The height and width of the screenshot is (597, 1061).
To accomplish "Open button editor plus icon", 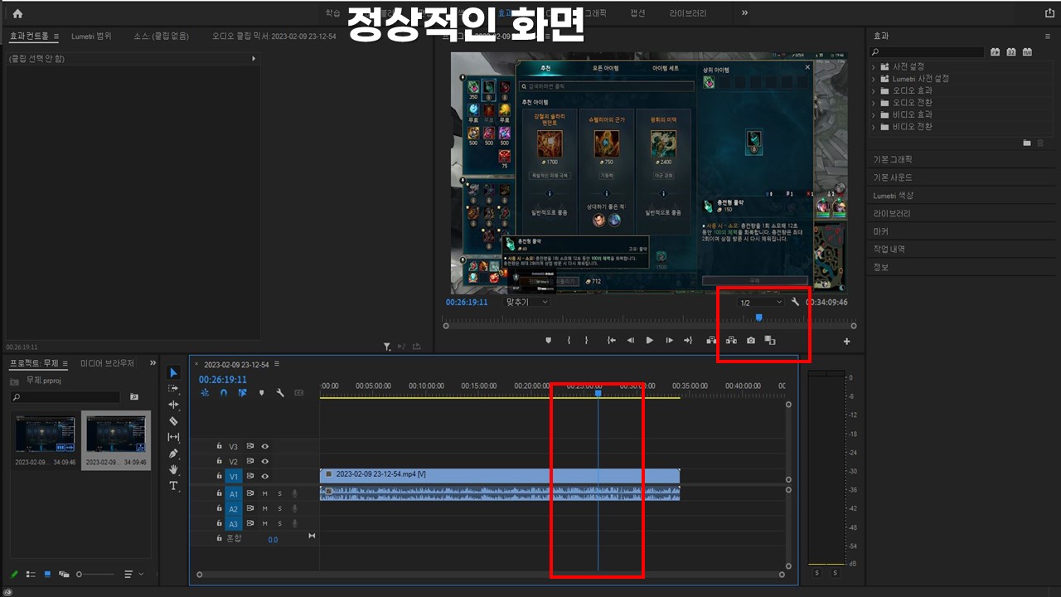I will [x=846, y=342].
